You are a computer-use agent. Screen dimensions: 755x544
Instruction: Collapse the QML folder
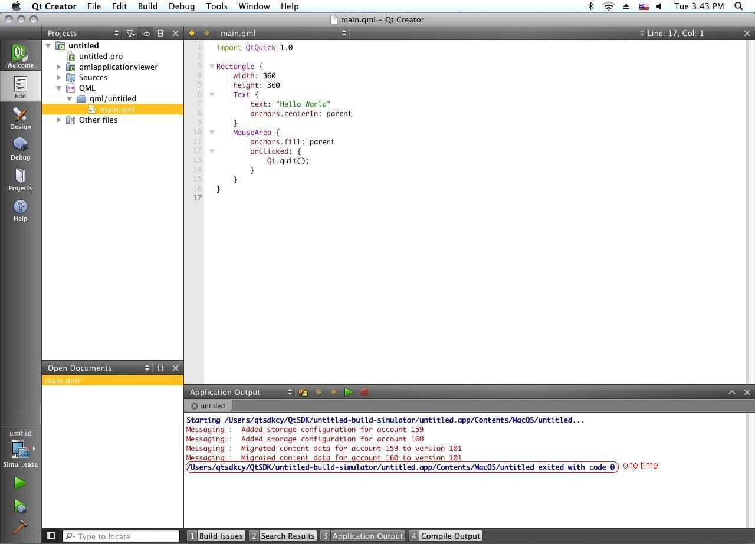[59, 88]
